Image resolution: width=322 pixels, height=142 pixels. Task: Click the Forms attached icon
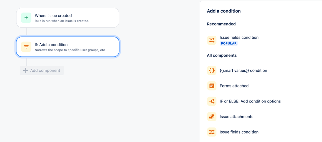pyautogui.click(x=212, y=86)
